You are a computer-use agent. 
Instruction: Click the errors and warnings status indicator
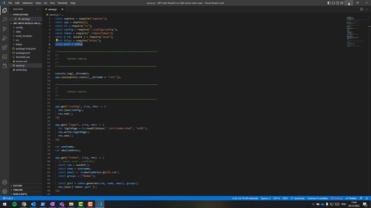click(8, 198)
